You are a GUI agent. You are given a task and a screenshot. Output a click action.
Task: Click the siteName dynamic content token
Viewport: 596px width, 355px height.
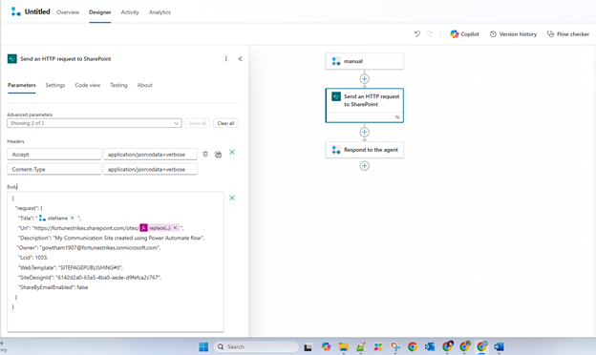pos(57,218)
